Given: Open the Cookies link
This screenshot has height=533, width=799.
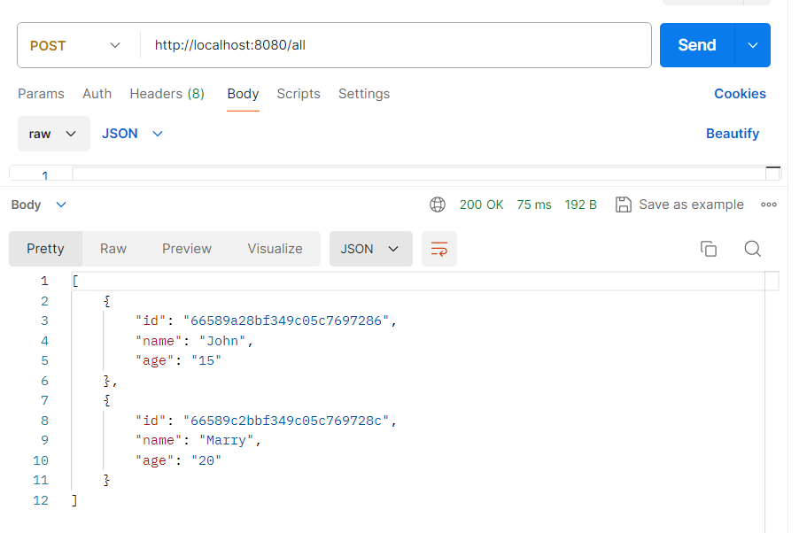Looking at the screenshot, I should coord(740,94).
